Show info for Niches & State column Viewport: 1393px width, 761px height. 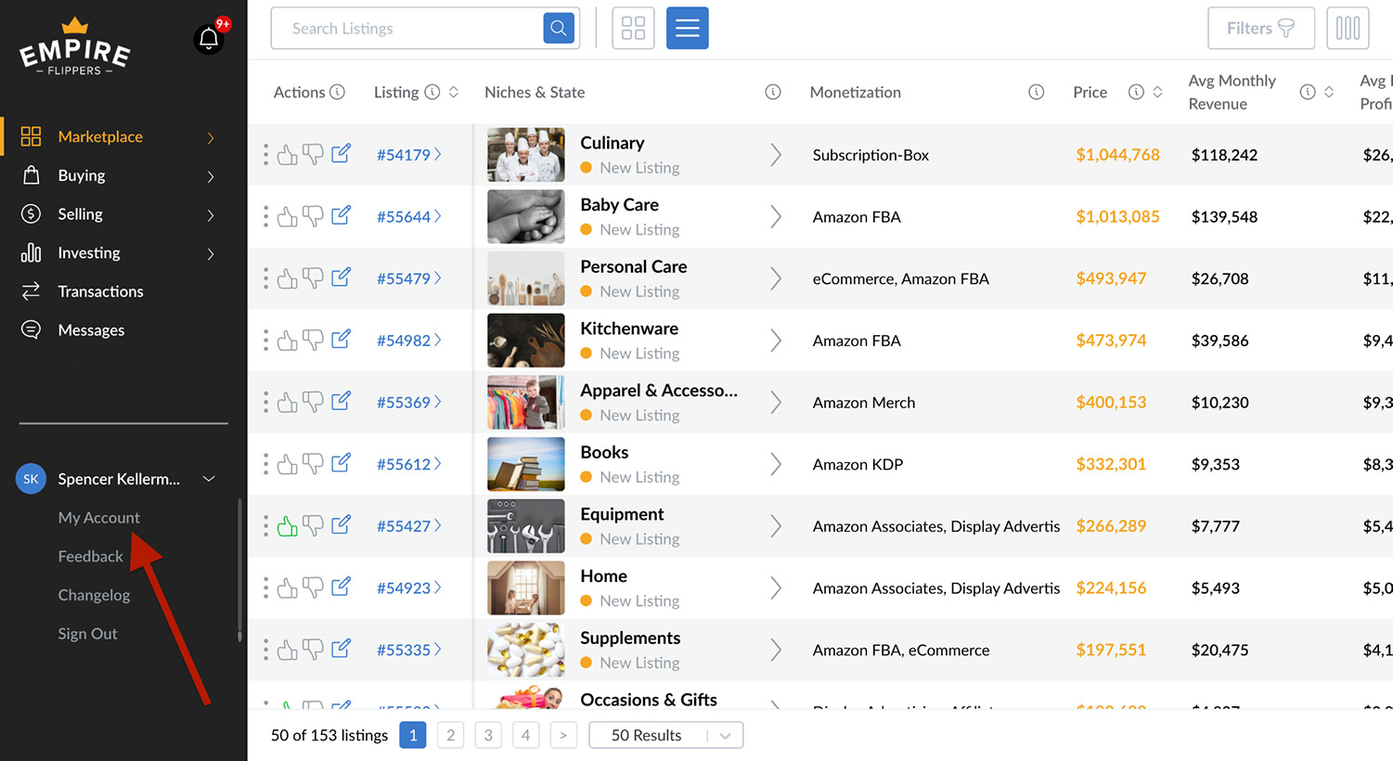773,92
